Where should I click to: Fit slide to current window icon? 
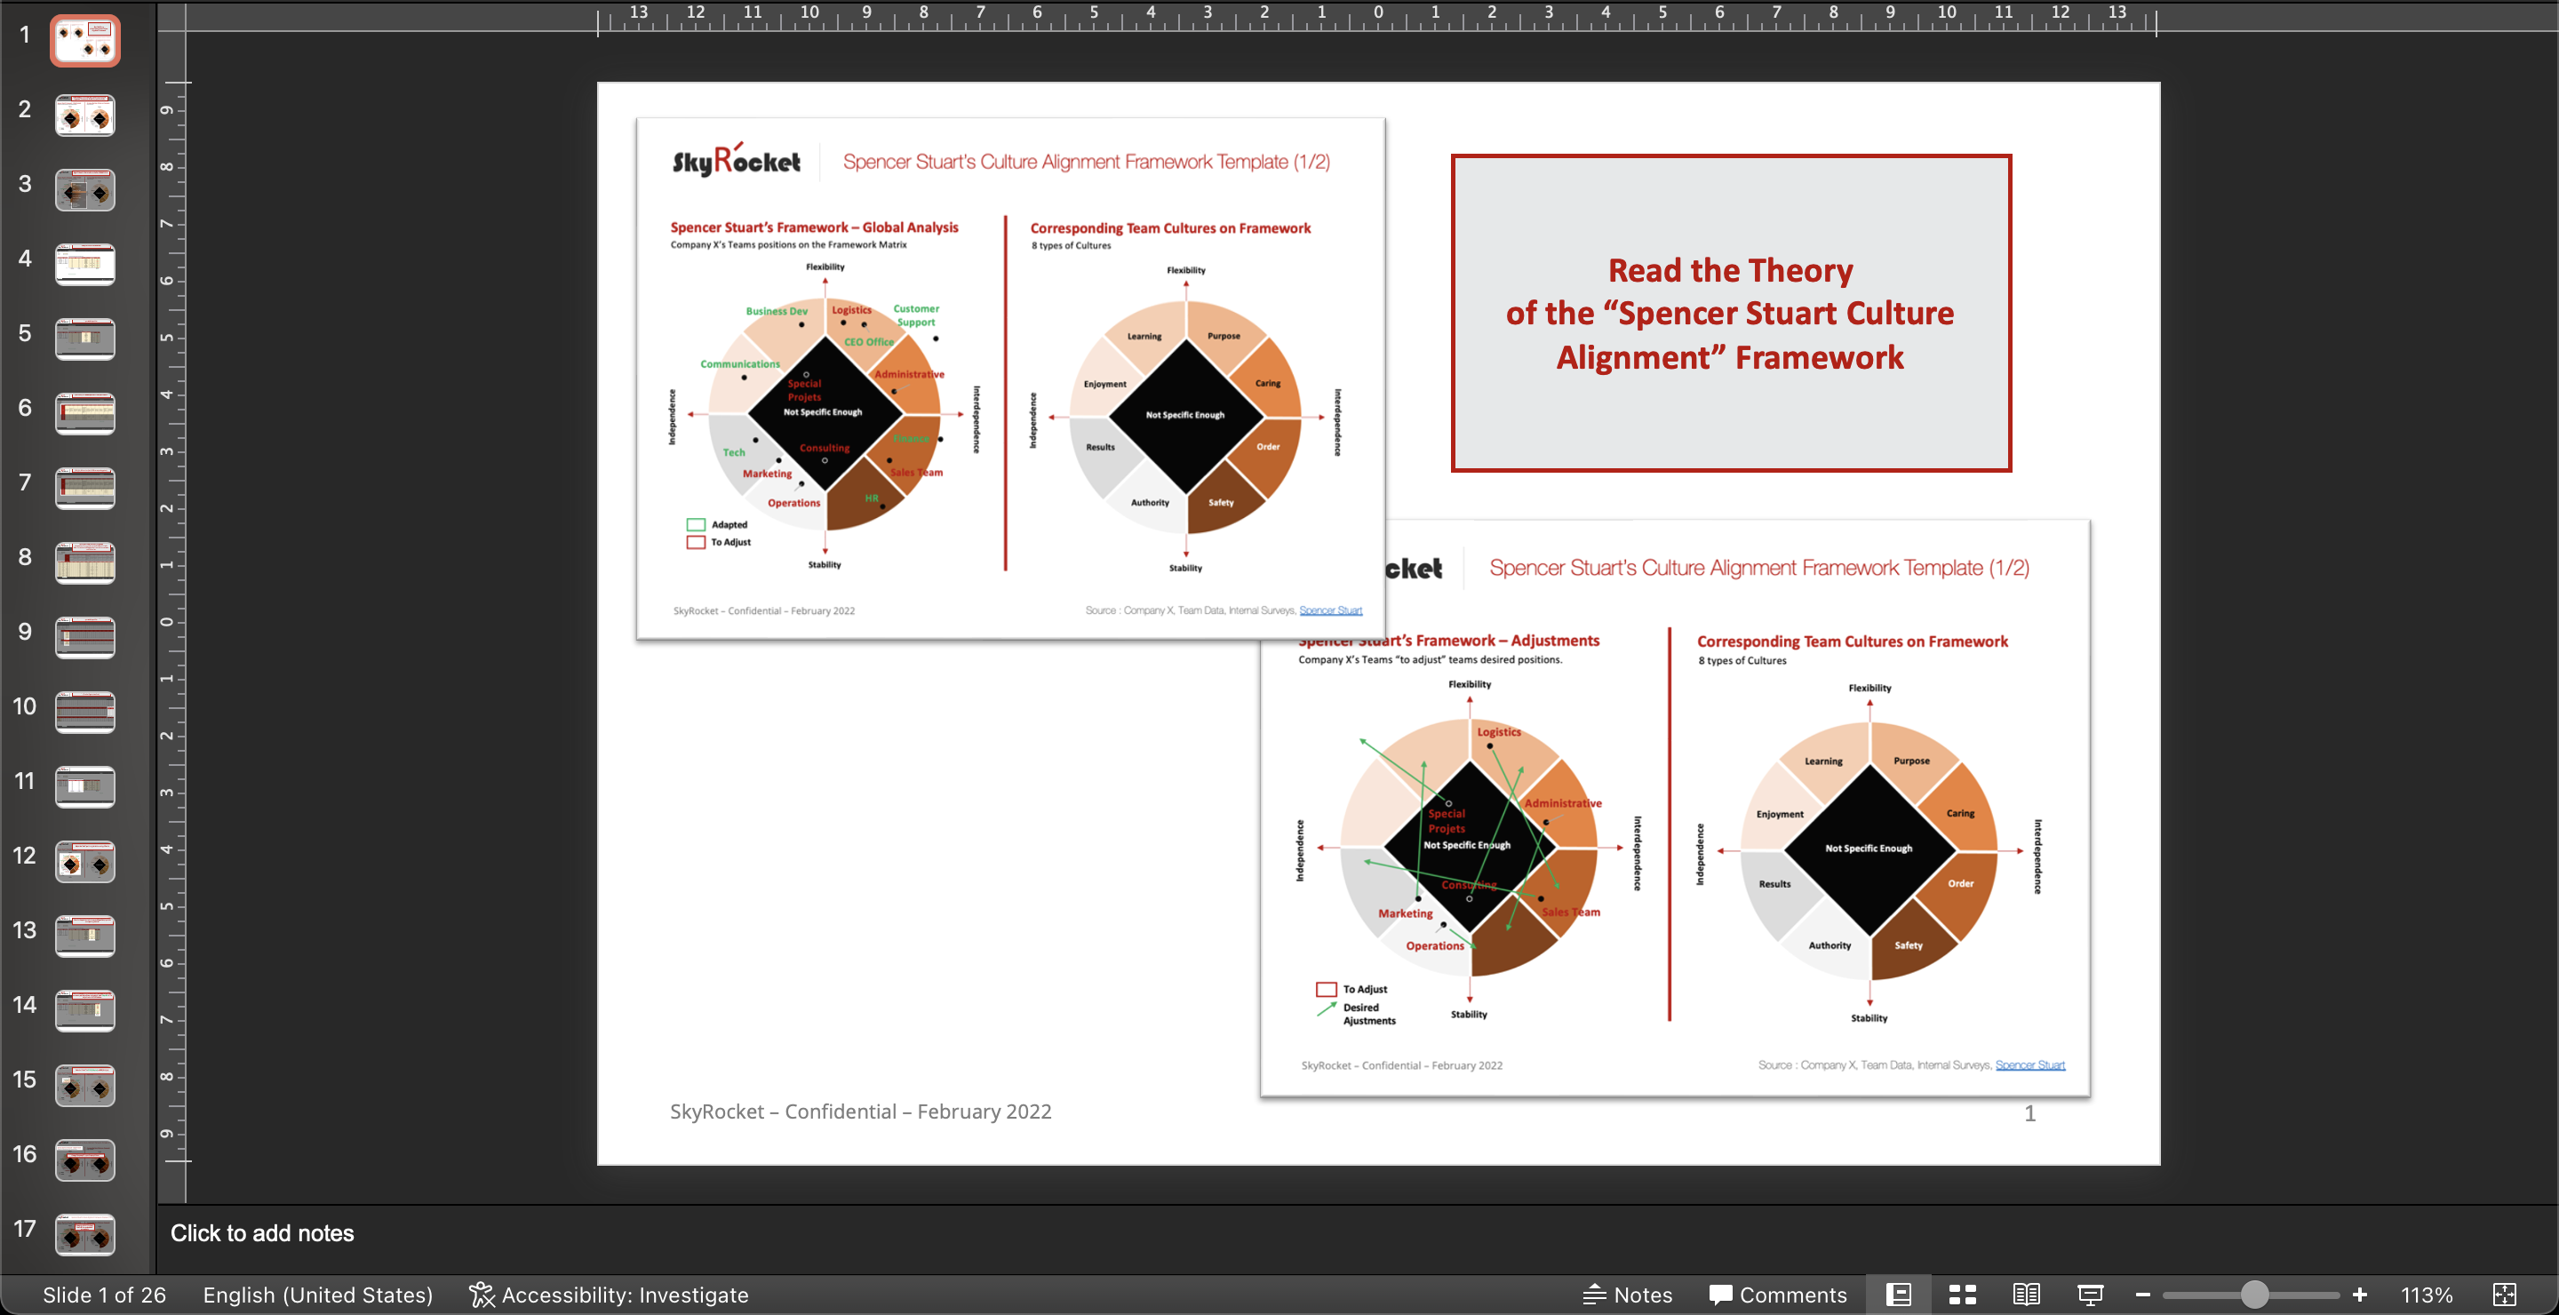(x=2506, y=1295)
